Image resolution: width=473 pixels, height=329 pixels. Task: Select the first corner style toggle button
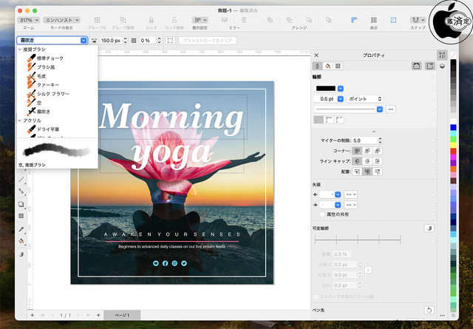(x=357, y=150)
